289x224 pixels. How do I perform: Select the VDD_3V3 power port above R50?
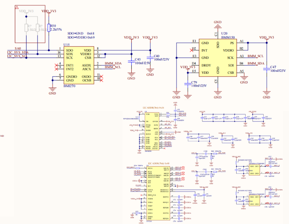click(49, 12)
